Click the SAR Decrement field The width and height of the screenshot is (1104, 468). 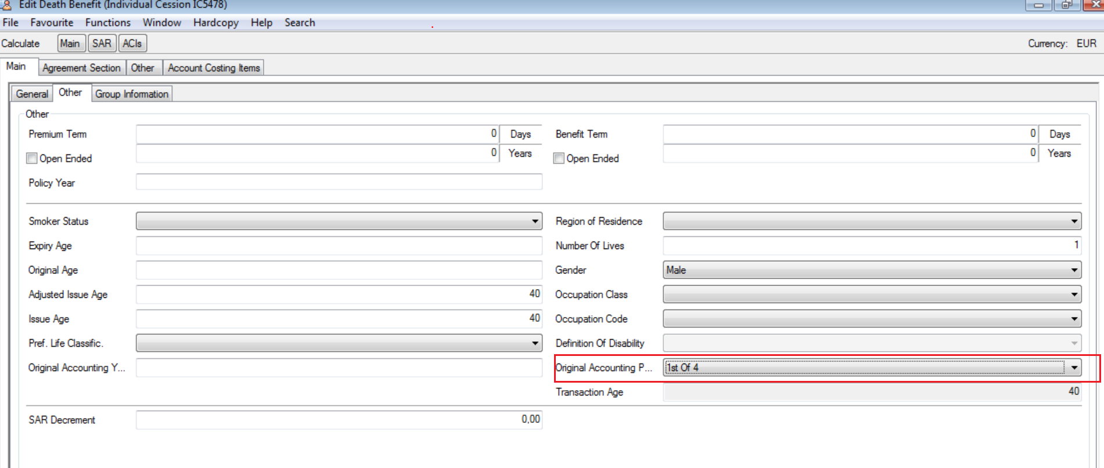(339, 420)
